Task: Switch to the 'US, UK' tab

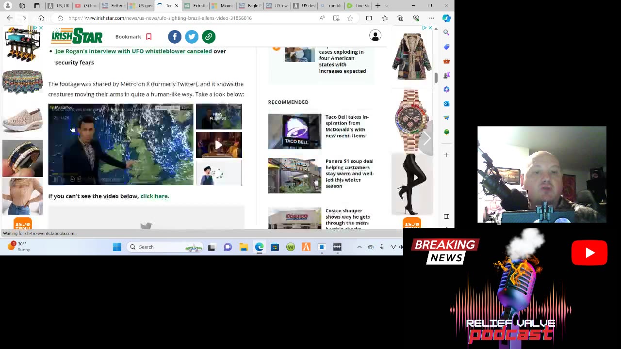Action: (x=58, y=5)
